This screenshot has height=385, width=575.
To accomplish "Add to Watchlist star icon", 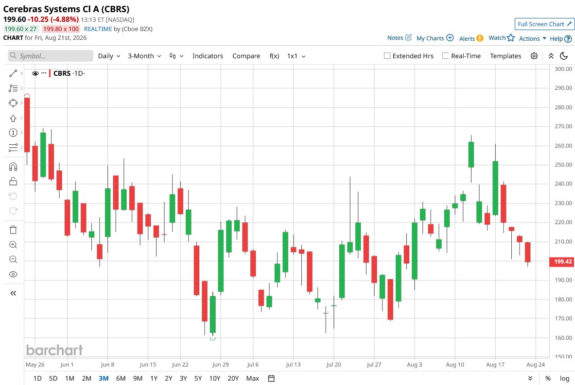I will (511, 38).
